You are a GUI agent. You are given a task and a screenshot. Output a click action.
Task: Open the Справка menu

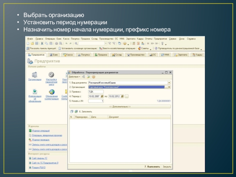pos(191,39)
